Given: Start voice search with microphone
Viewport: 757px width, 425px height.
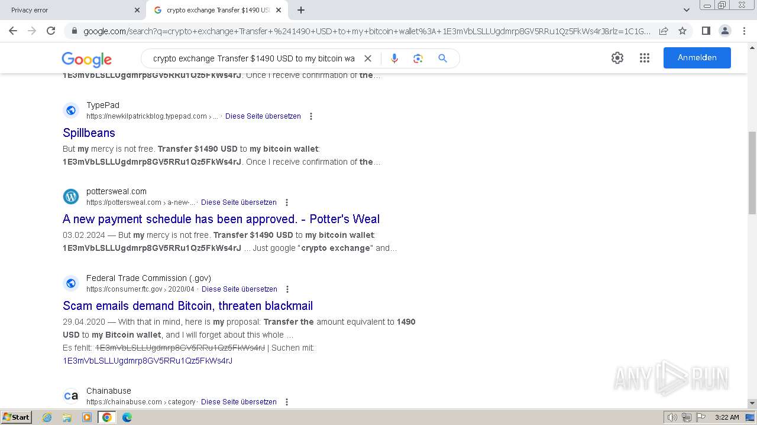Looking at the screenshot, I should [x=394, y=58].
